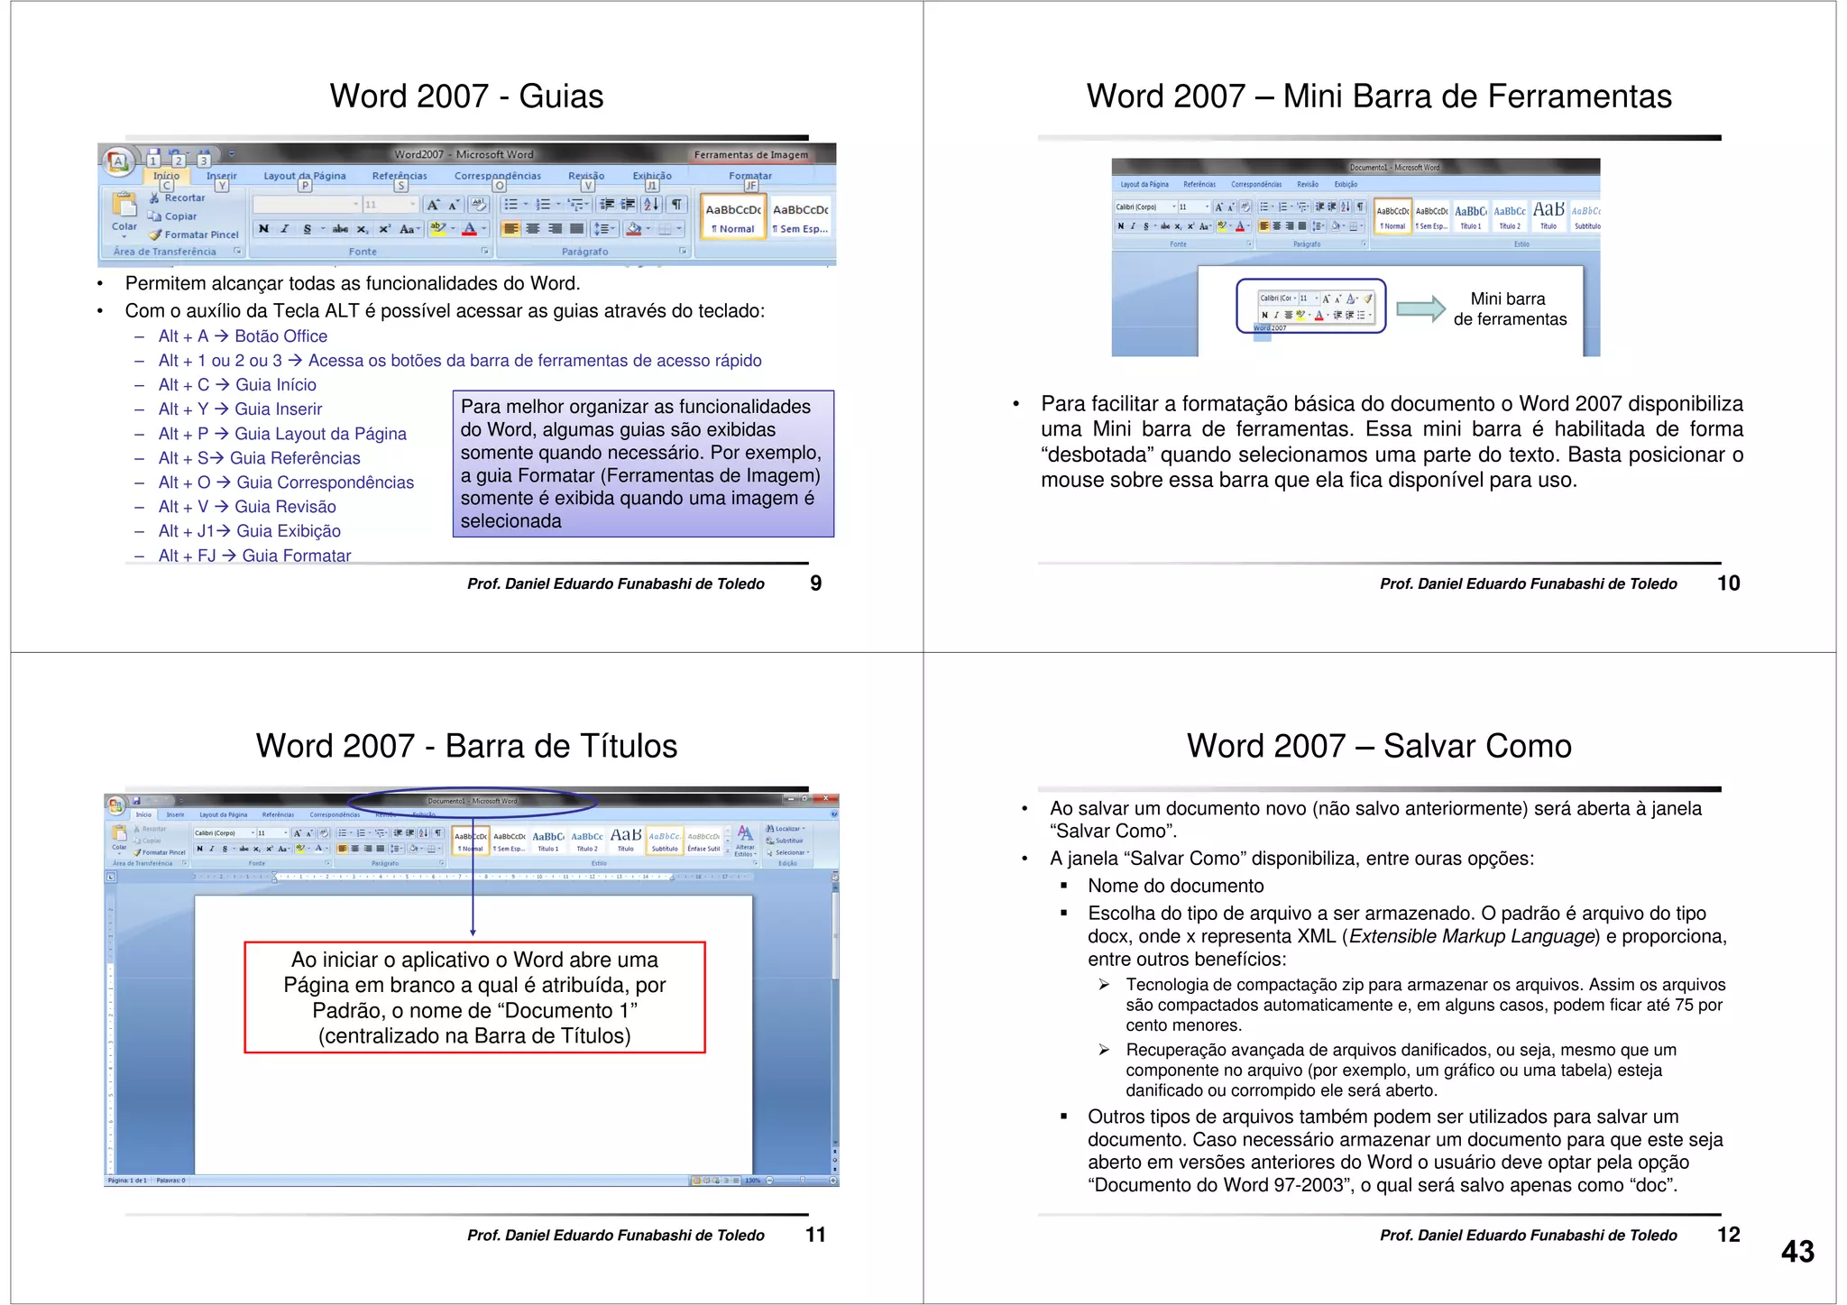Open Exibição tab in Mini Barra slide
This screenshot has width=1847, height=1305.
click(1346, 184)
